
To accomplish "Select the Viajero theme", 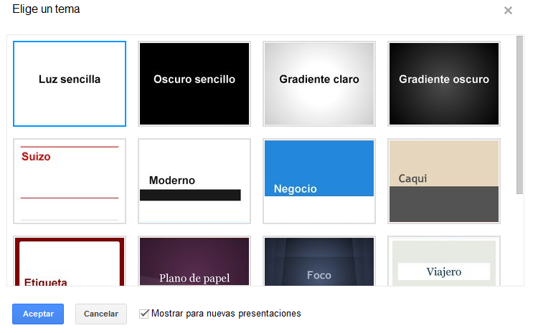I will (444, 262).
